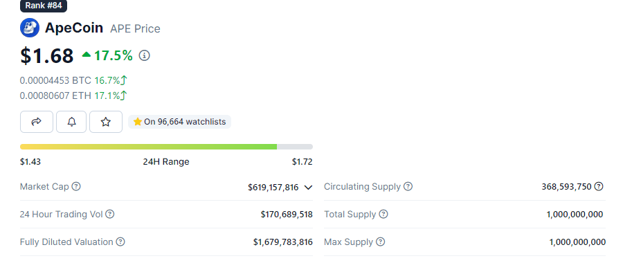The image size is (623, 272).
Task: Open Max Supply help icon
Action: click(381, 242)
